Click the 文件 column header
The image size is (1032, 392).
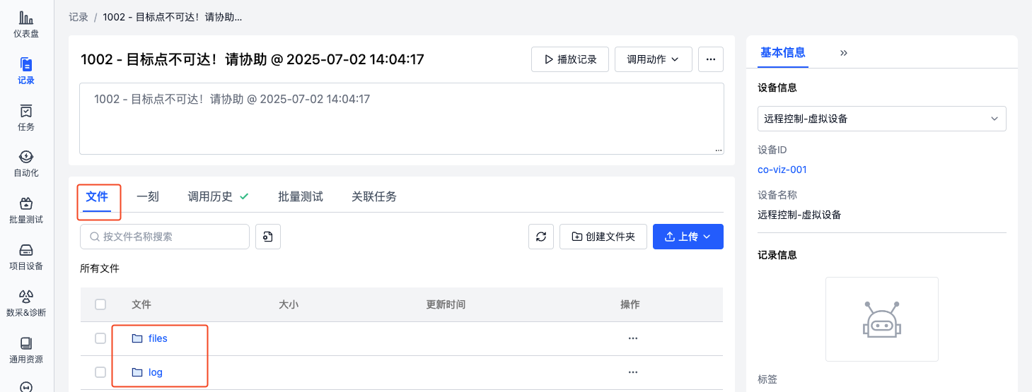pyautogui.click(x=141, y=304)
